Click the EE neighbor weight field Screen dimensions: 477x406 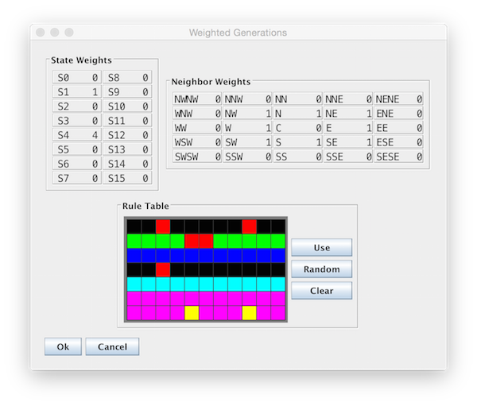pos(398,128)
